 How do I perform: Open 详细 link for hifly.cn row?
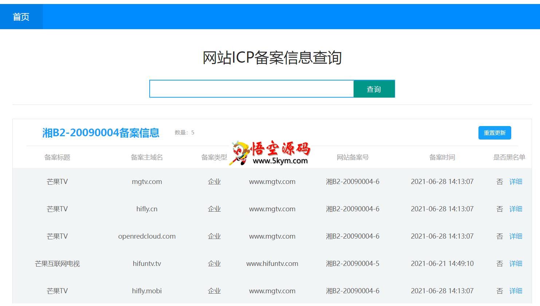click(x=516, y=209)
